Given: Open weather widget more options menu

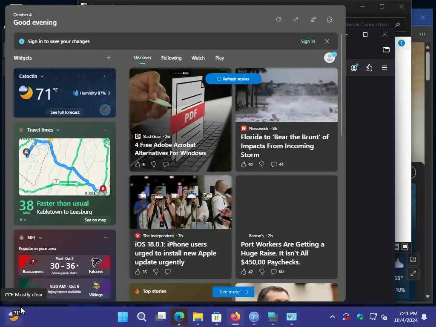Looking at the screenshot, I should tap(106, 76).
